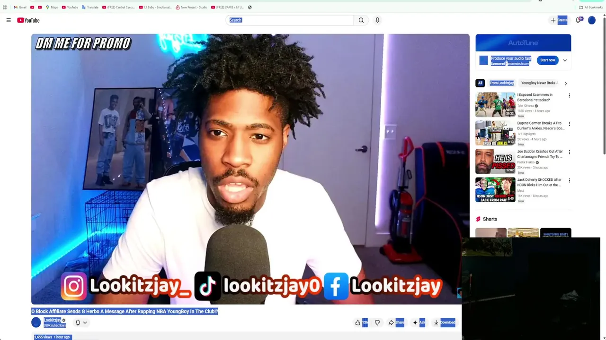Open options menu for 'Eugene German Breaks'
606x340 pixels.
(570, 124)
